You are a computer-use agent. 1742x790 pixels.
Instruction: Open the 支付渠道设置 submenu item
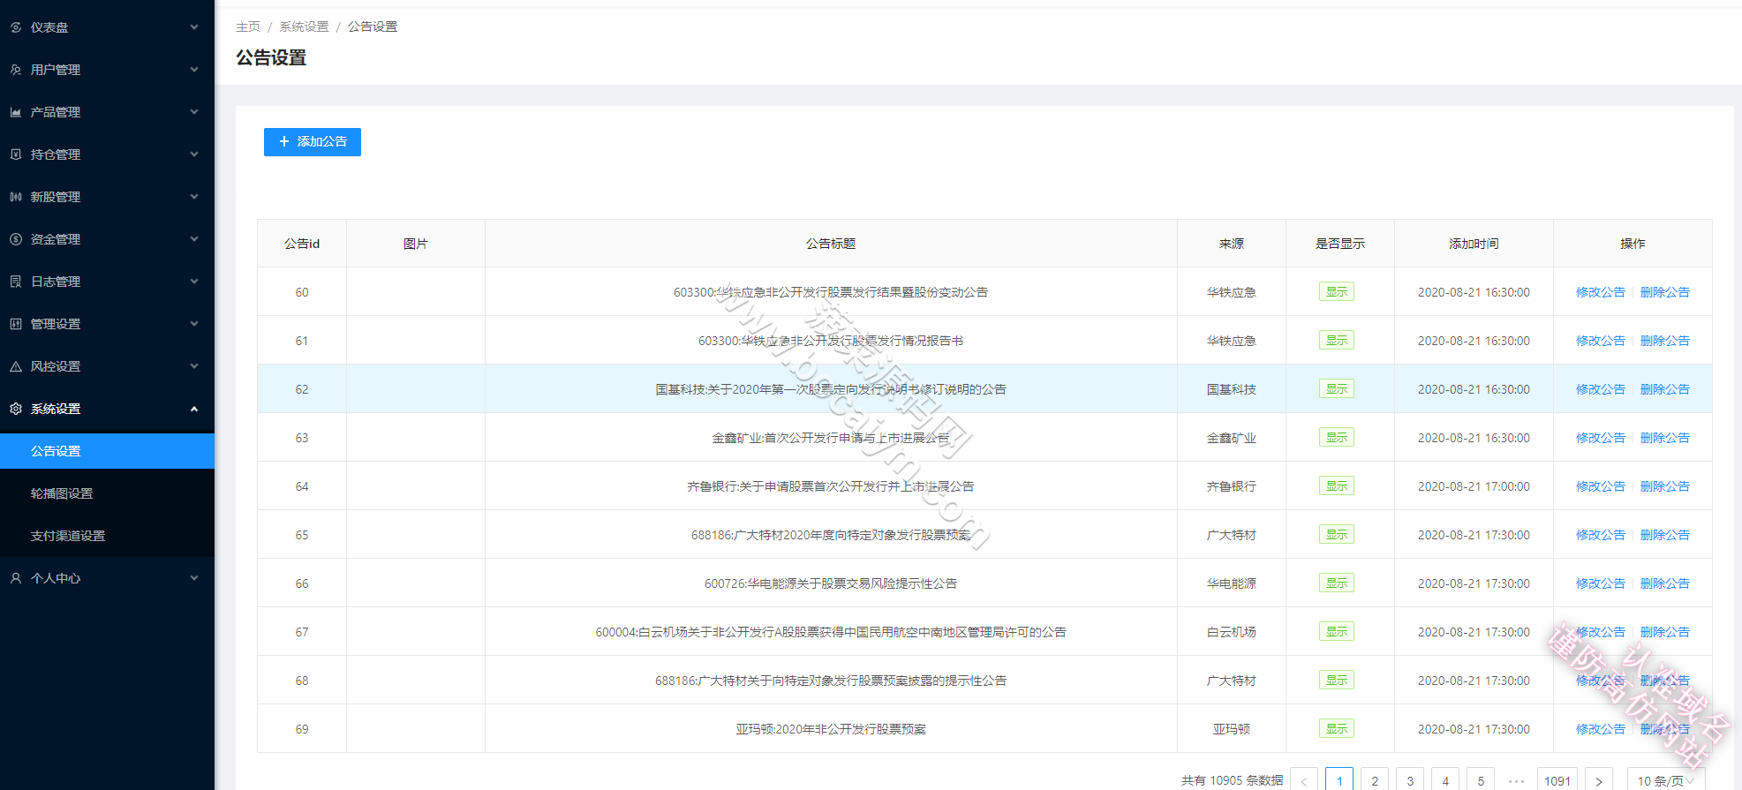pos(107,536)
